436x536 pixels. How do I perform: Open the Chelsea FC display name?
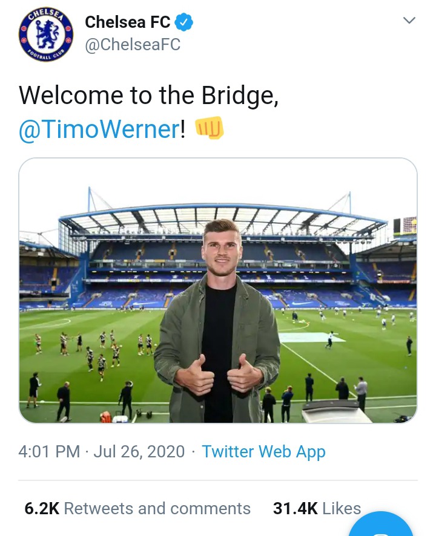[x=127, y=22]
